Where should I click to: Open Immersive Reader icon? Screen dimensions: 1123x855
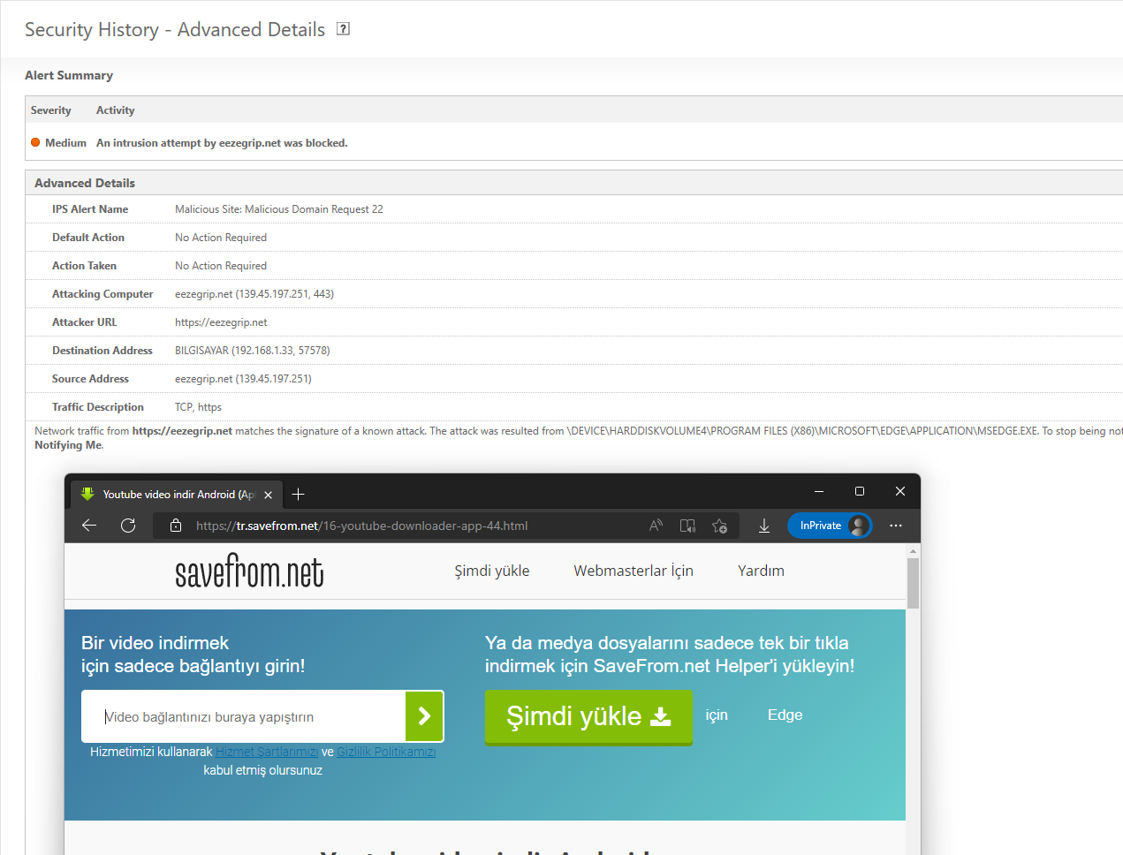tap(687, 526)
